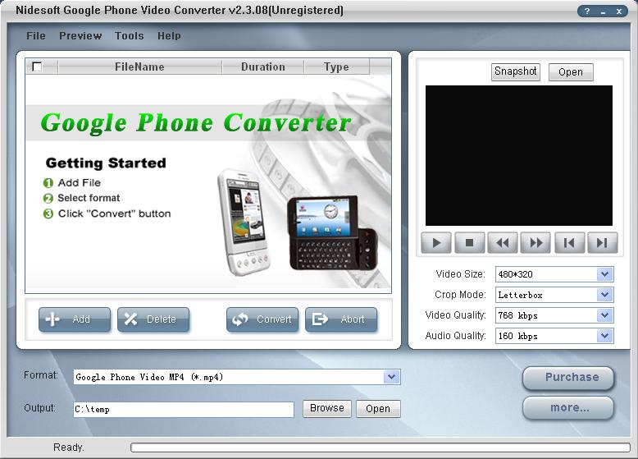
Task: Click the Type column header
Action: click(x=336, y=67)
